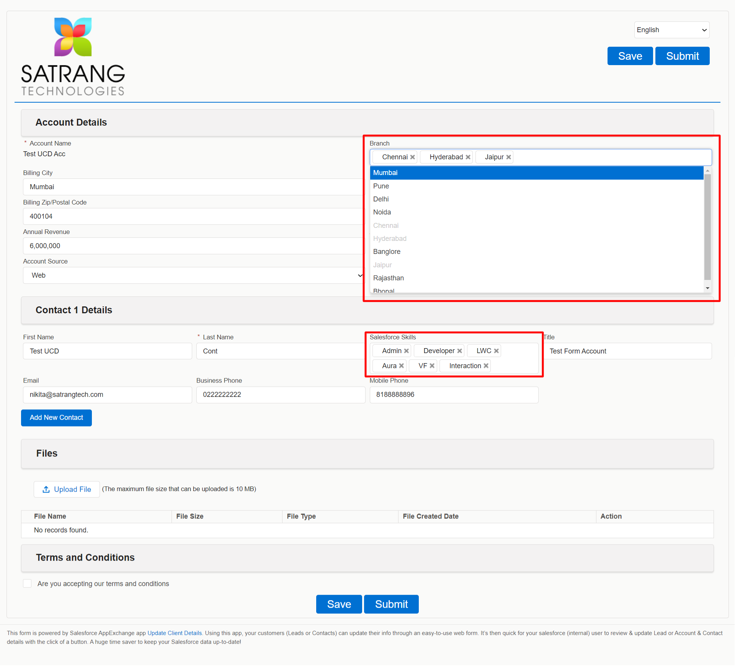Remove the Chennai branch tag
Image resolution: width=735 pixels, height=666 pixels.
pos(412,157)
